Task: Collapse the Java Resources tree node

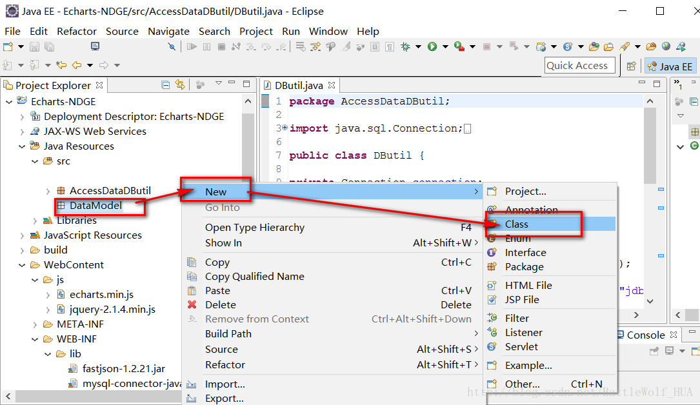Action: pos(22,146)
